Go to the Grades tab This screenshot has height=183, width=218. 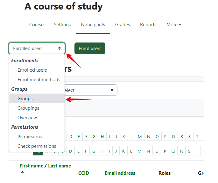123,25
